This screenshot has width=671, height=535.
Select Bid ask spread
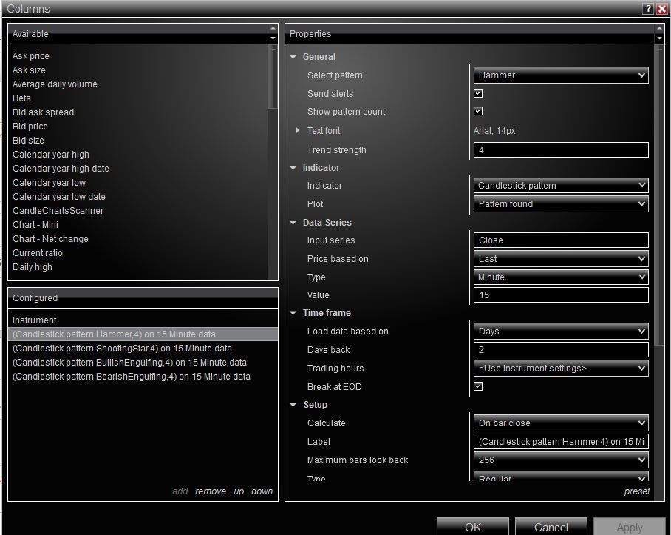[x=43, y=112]
